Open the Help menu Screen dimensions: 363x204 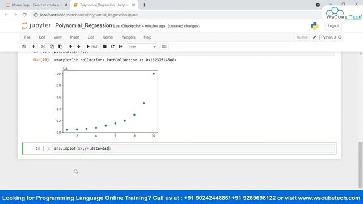[x=147, y=37]
